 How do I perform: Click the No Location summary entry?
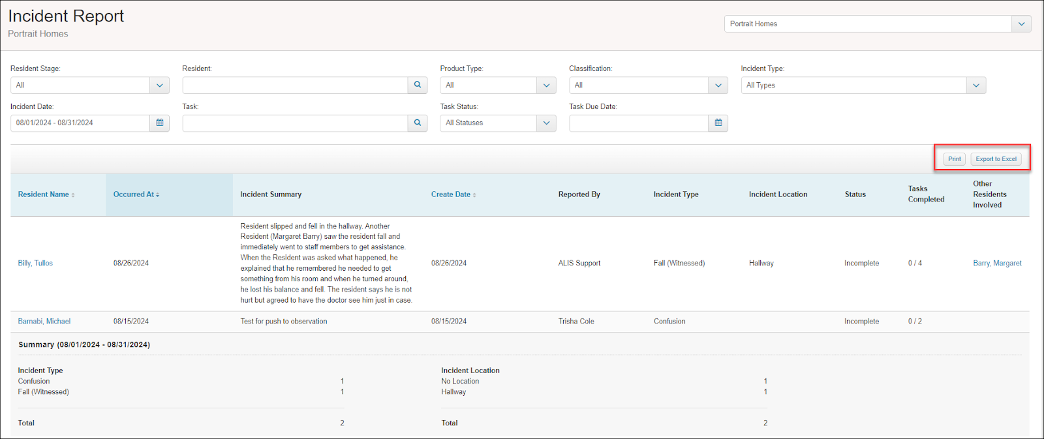pyautogui.click(x=460, y=381)
